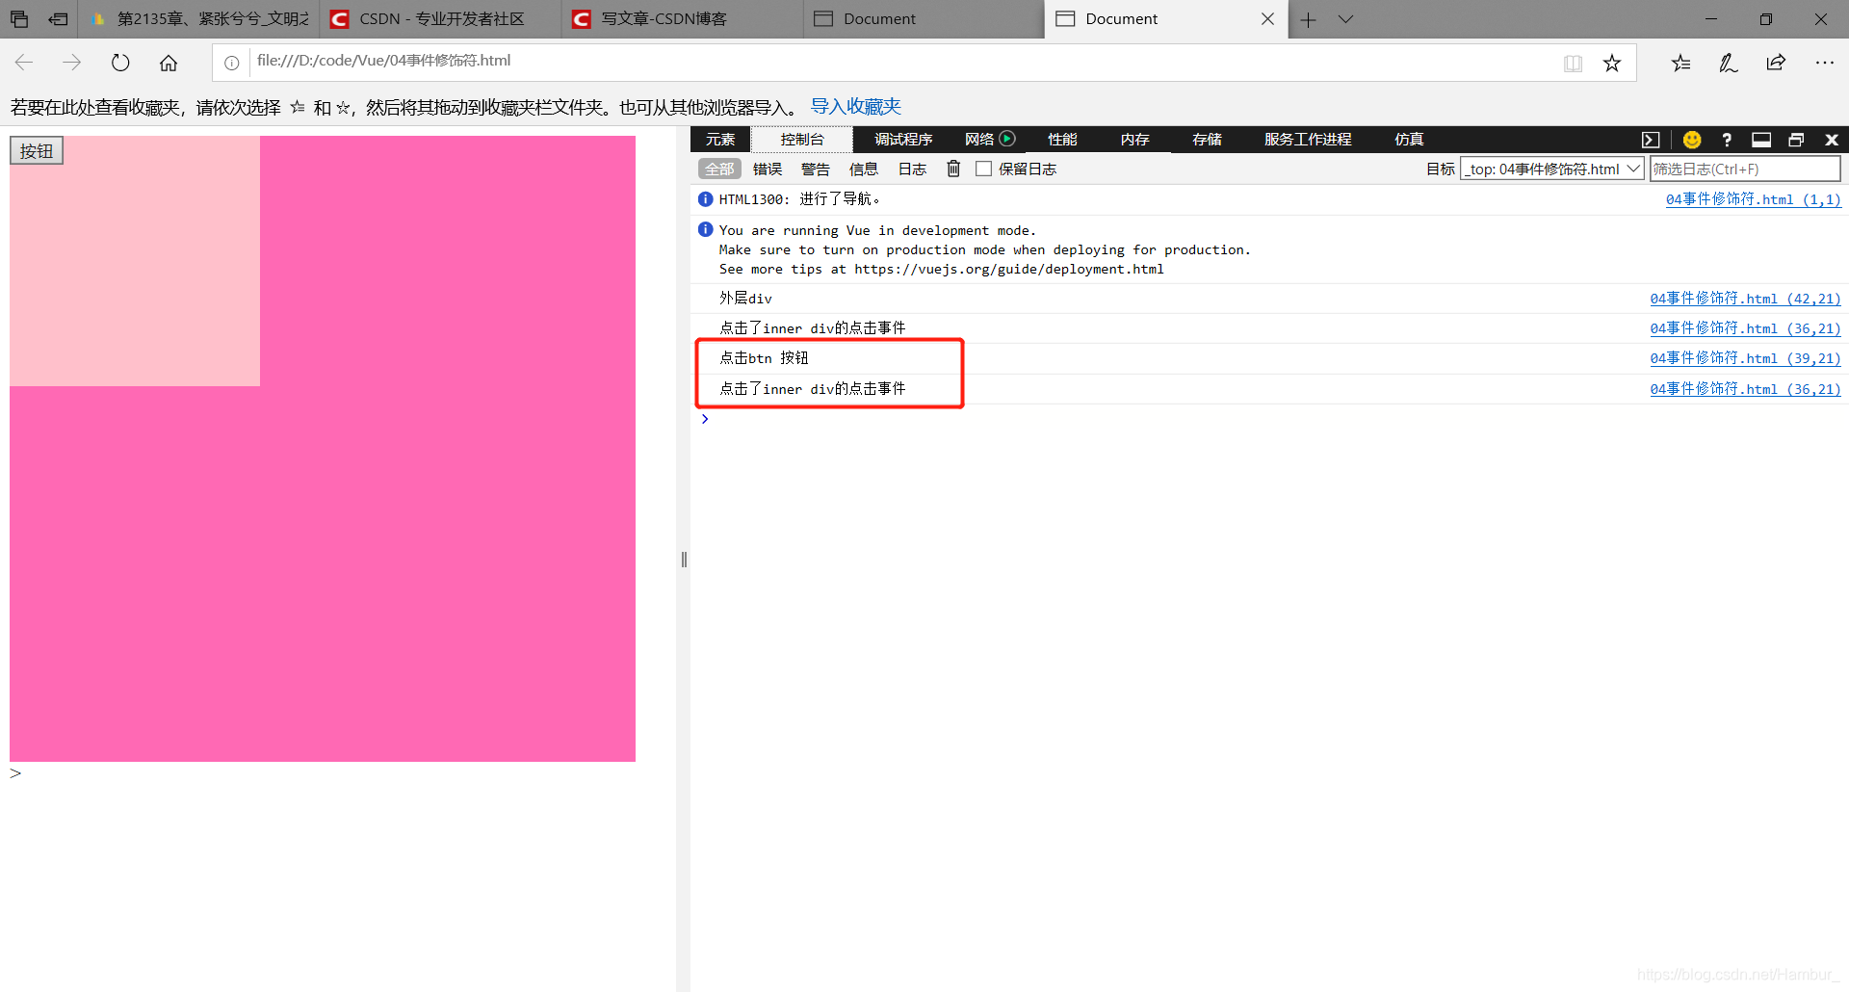Image resolution: width=1849 pixels, height=992 pixels.
Task: Open the 控制台 devtools tab
Action: pos(802,140)
